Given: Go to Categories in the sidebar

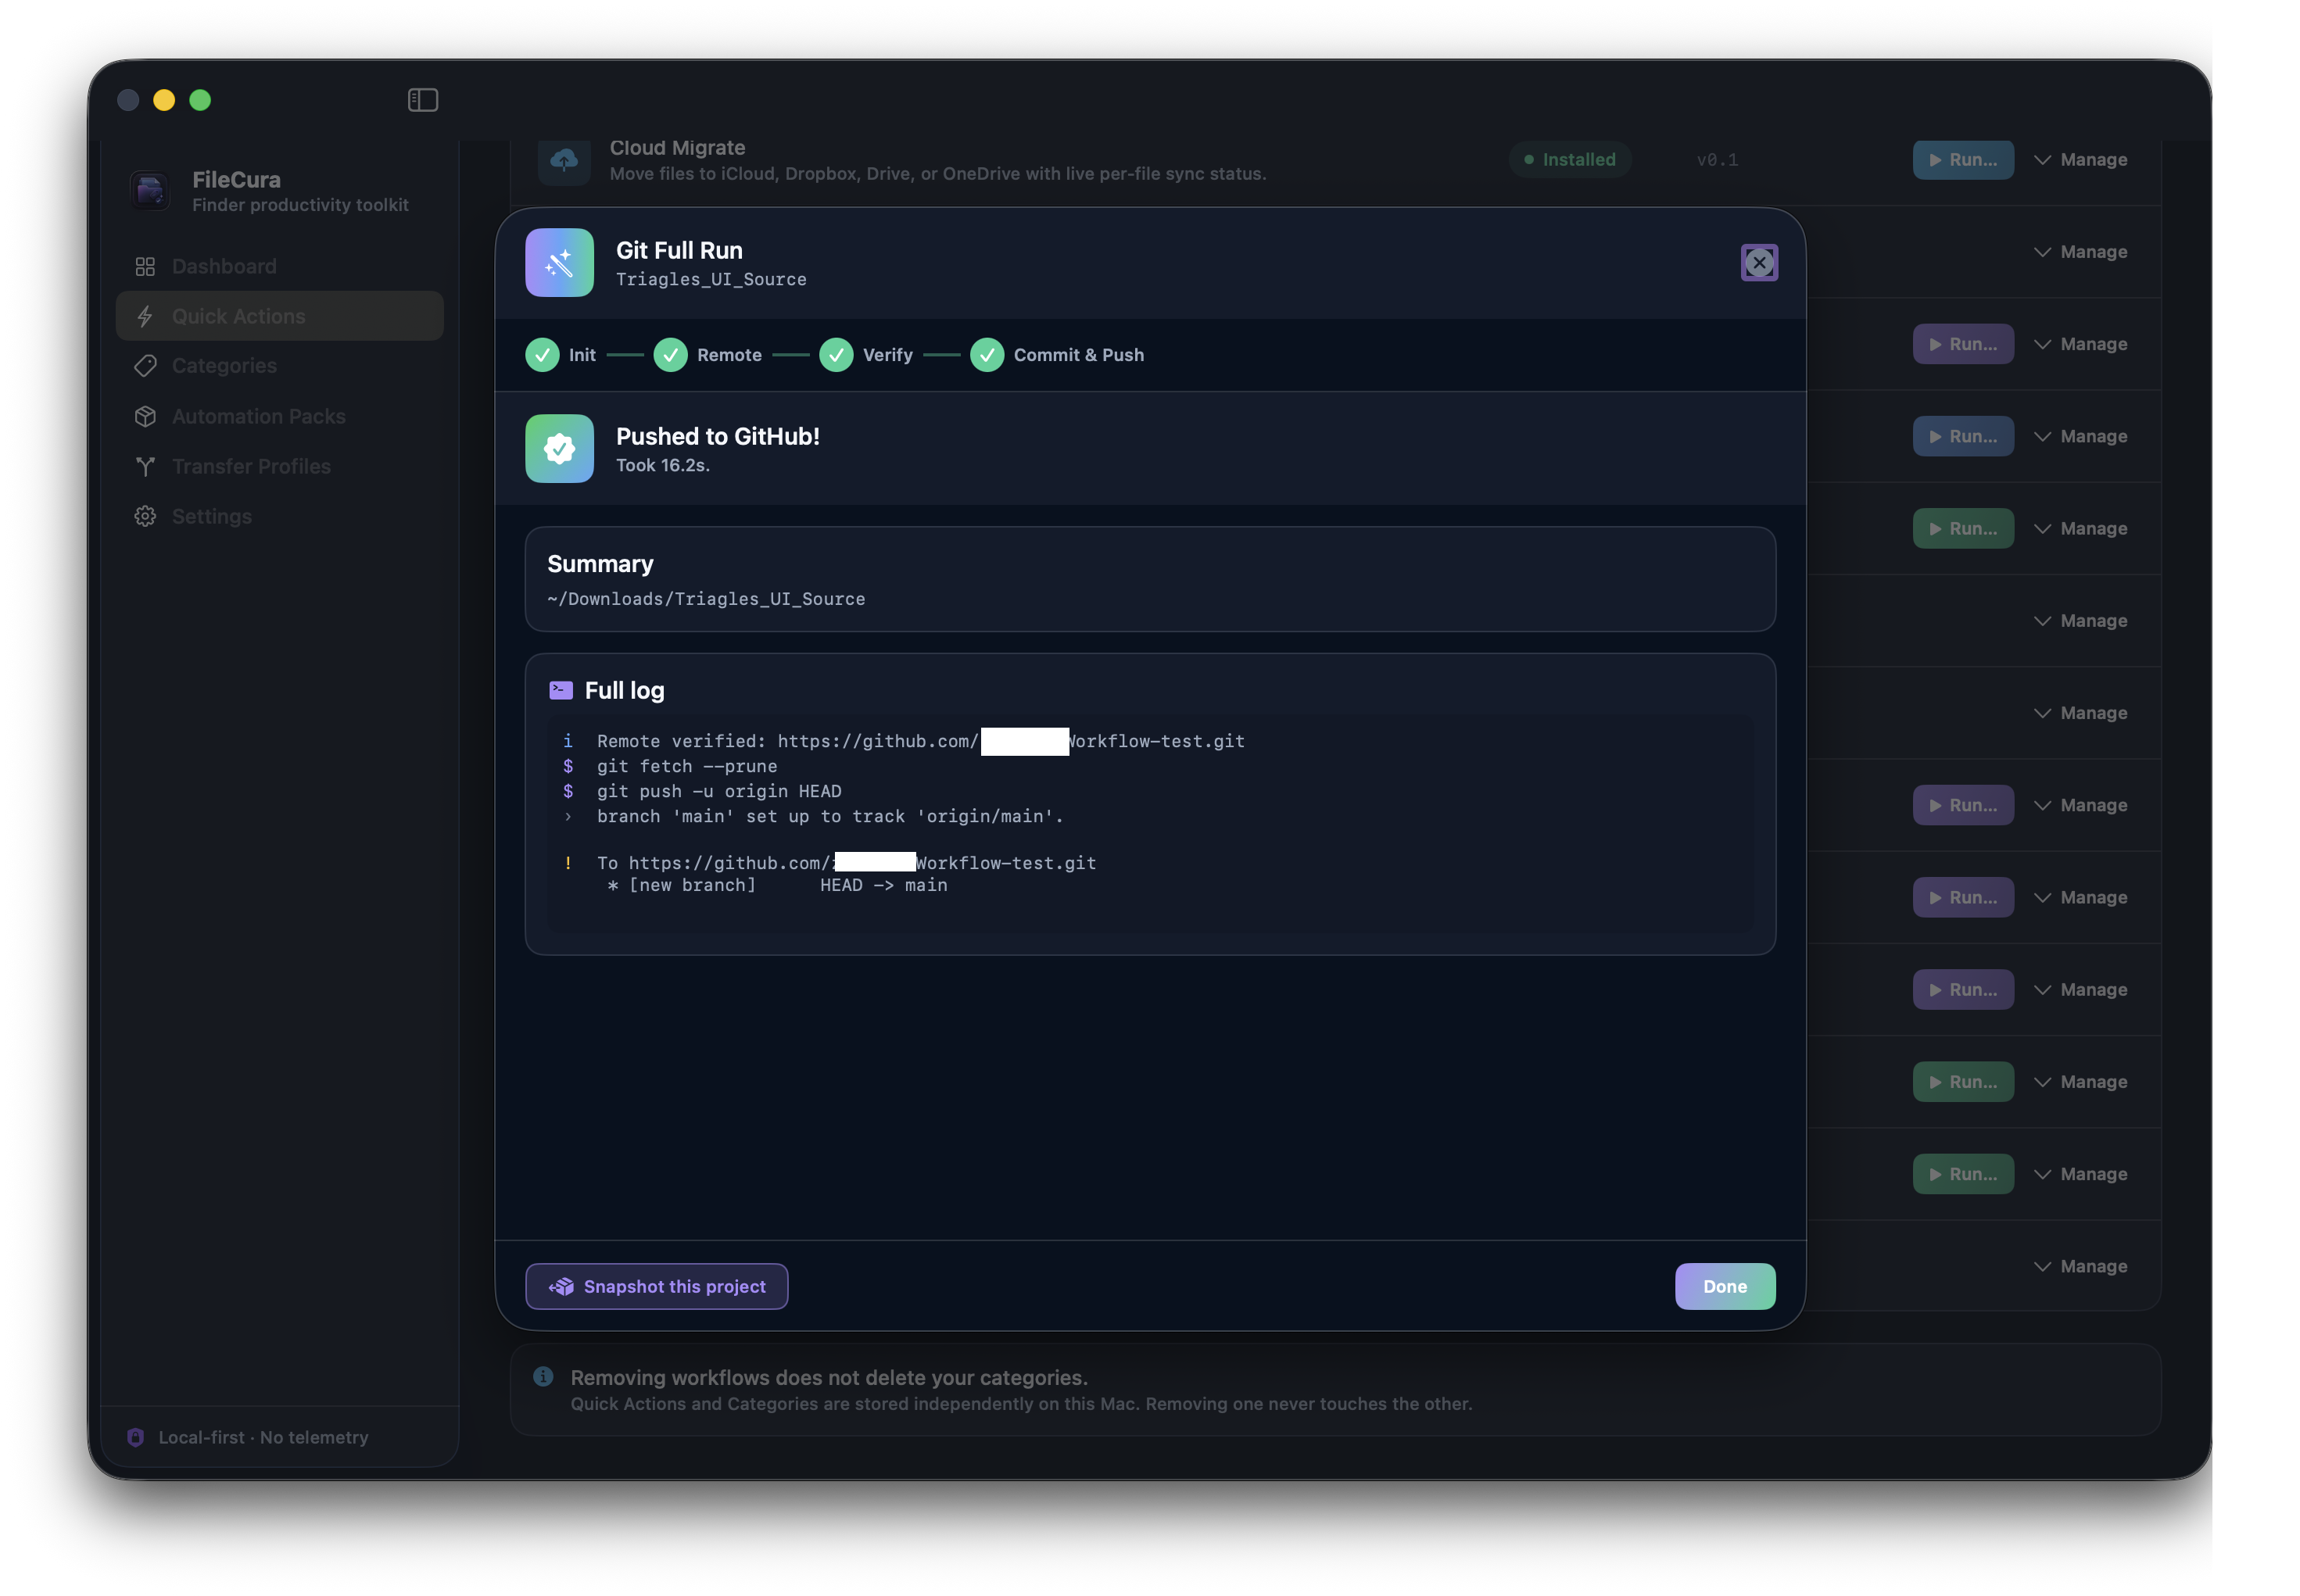Looking at the screenshot, I should pyautogui.click(x=279, y=366).
